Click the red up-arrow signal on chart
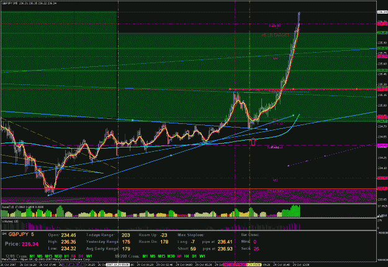Viewport: 388px width, 267px height. click(x=253, y=142)
